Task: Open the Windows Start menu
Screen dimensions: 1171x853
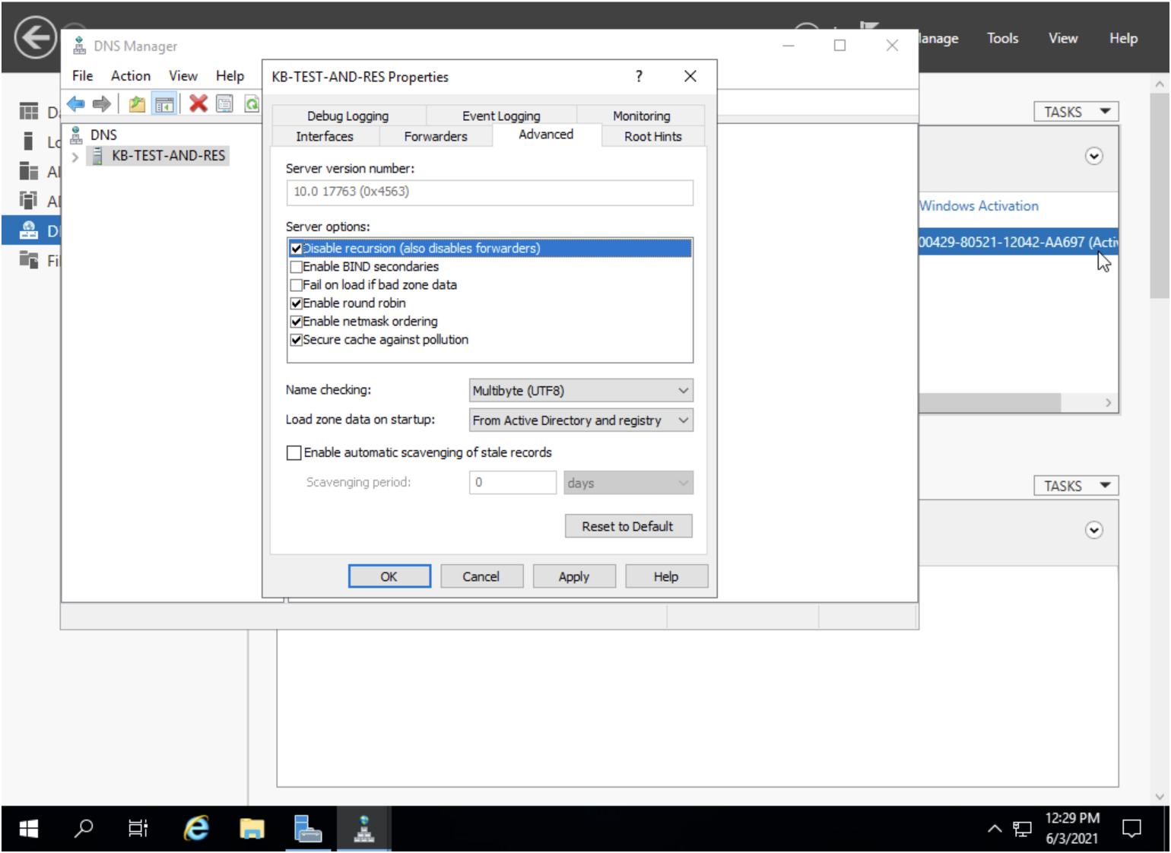Action: pyautogui.click(x=29, y=829)
